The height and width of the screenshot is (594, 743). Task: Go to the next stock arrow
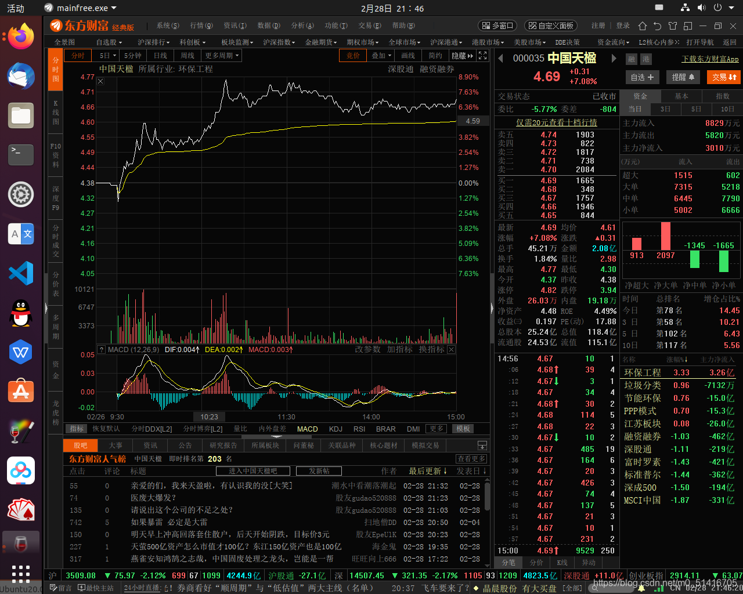[x=614, y=58]
